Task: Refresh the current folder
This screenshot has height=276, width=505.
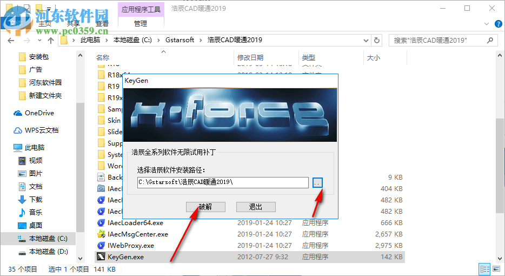Action: pos(376,40)
